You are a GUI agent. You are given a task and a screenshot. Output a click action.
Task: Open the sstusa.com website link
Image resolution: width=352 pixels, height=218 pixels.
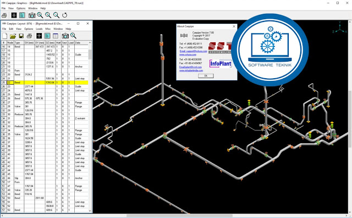[188, 54]
